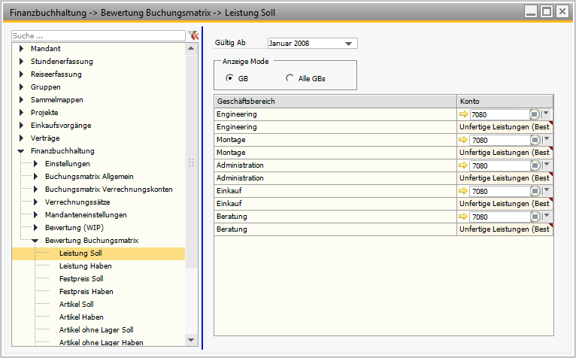Select the GB radio button

[229, 78]
